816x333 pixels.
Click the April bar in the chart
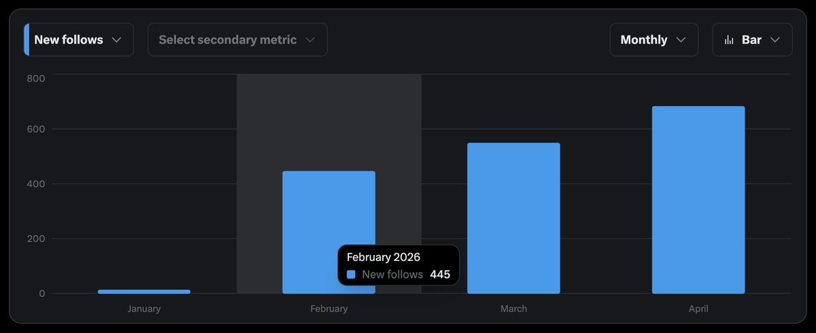click(698, 200)
